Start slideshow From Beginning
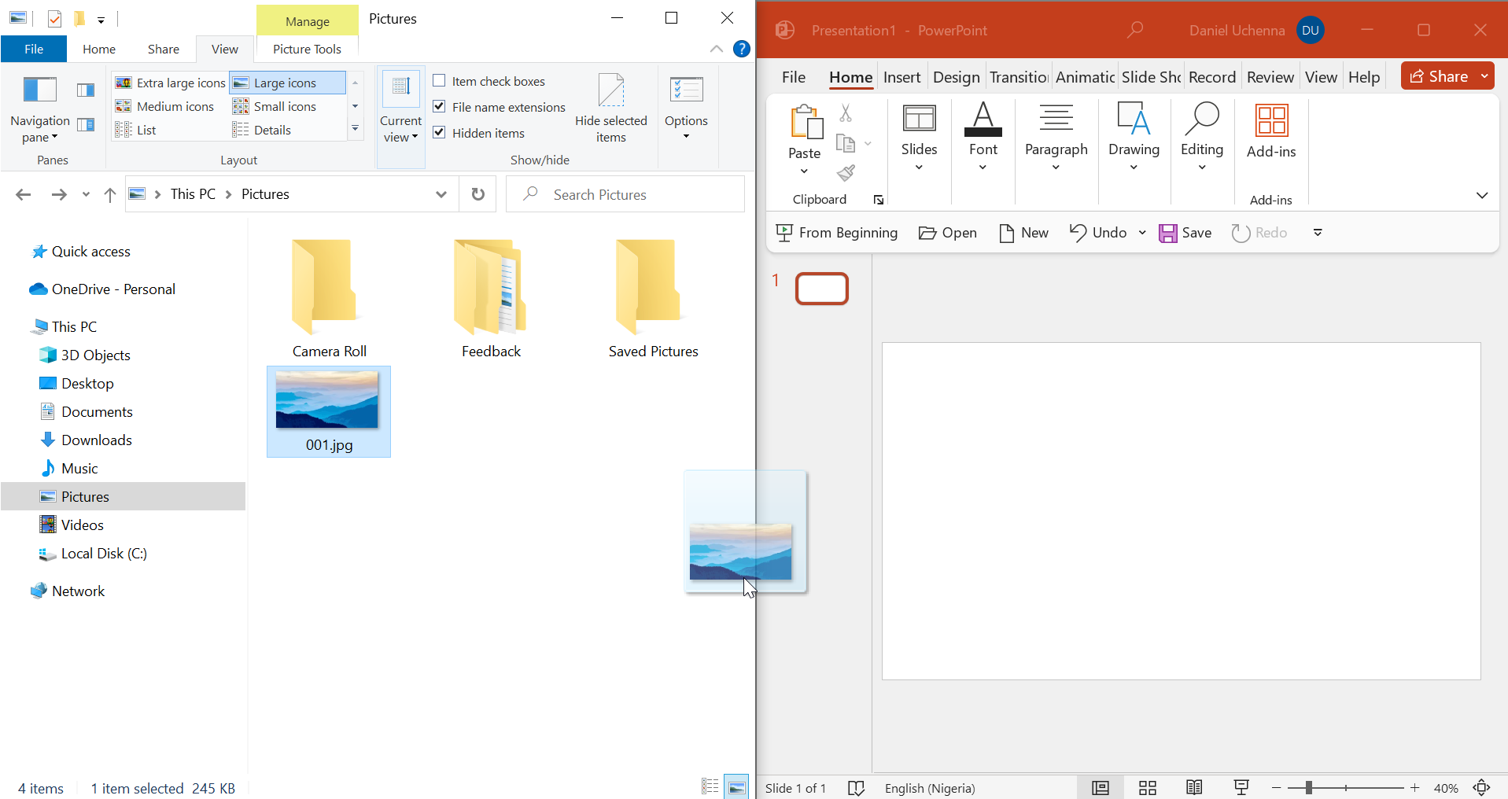Viewport: 1508px width, 799px height. click(836, 233)
